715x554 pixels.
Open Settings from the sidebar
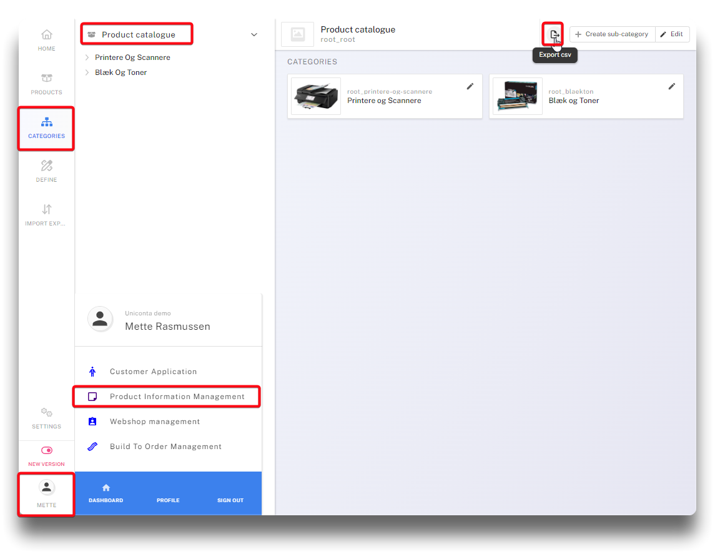point(46,418)
